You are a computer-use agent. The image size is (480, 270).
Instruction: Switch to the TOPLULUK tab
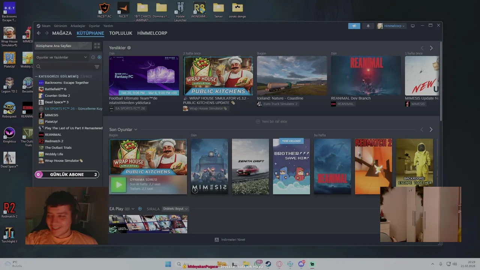[x=121, y=33]
